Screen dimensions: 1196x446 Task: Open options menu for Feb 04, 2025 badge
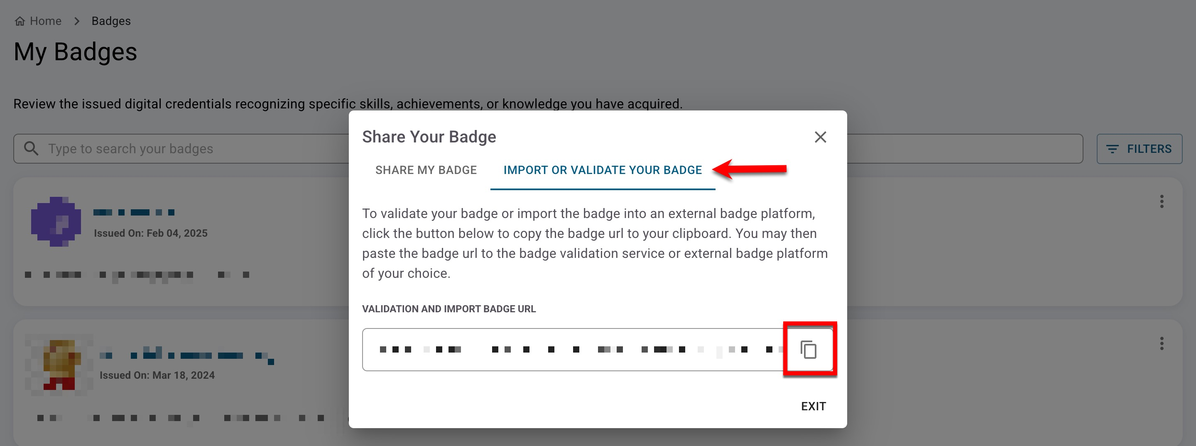[1162, 201]
